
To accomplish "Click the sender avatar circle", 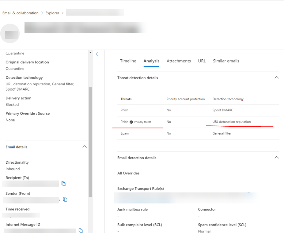I will tap(10, 34).
